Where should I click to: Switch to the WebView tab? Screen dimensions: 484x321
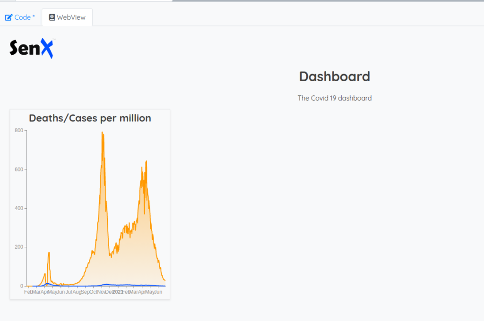[x=67, y=17]
